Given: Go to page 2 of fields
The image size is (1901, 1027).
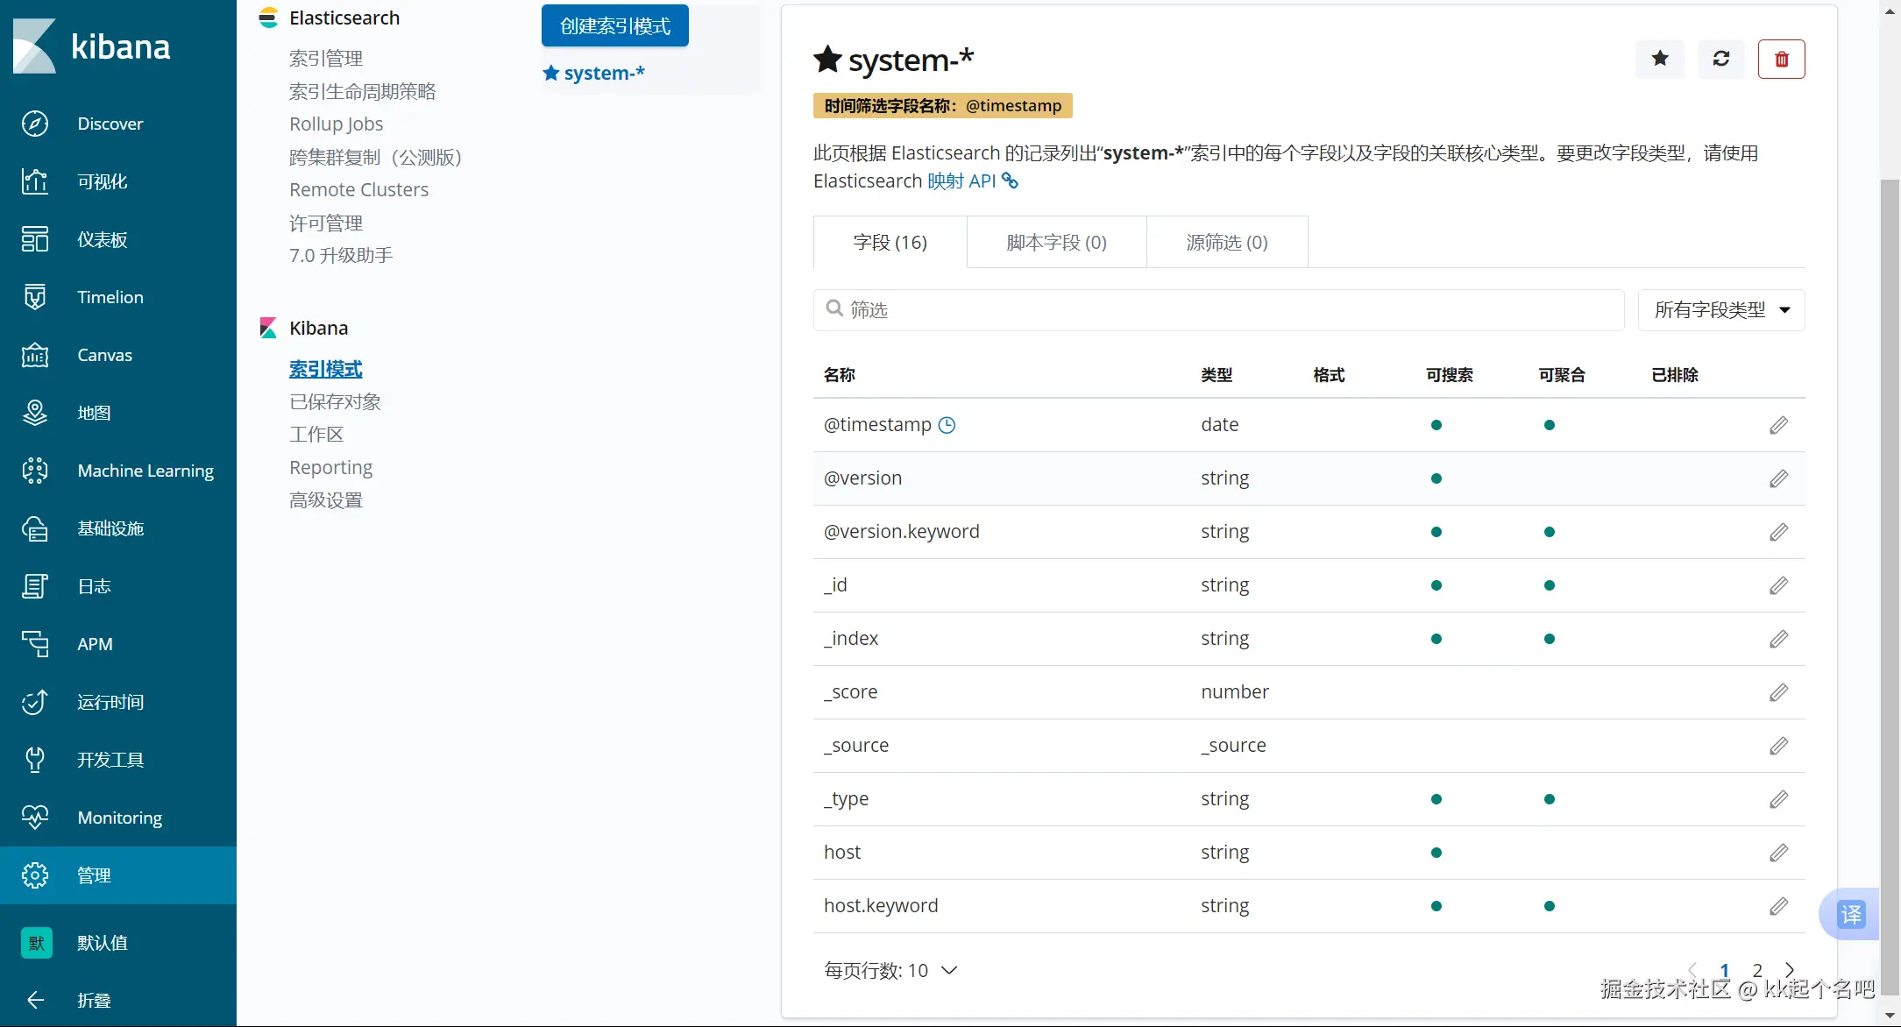Looking at the screenshot, I should click(x=1757, y=969).
